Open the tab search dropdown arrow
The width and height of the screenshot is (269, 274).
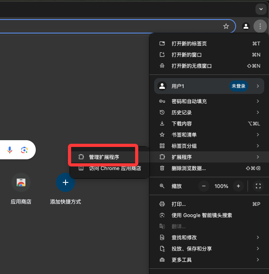[x=261, y=9]
